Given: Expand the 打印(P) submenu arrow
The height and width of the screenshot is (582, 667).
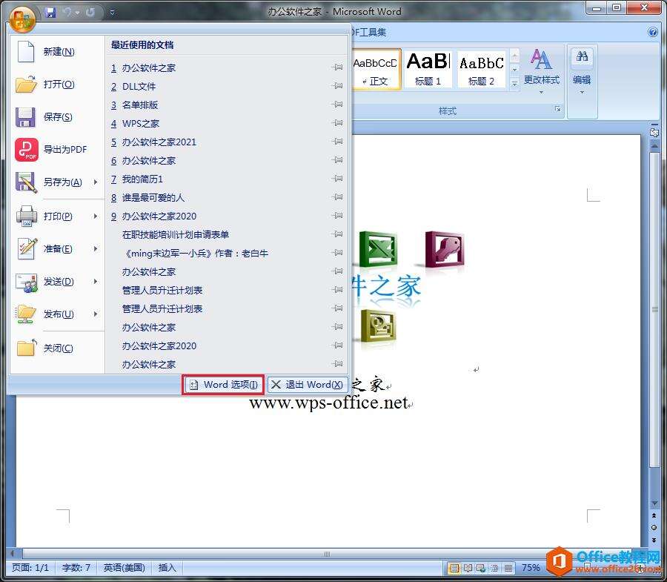Looking at the screenshot, I should coord(96,216).
